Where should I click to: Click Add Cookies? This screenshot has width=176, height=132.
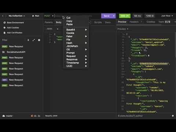pyautogui.click(x=13, y=27)
